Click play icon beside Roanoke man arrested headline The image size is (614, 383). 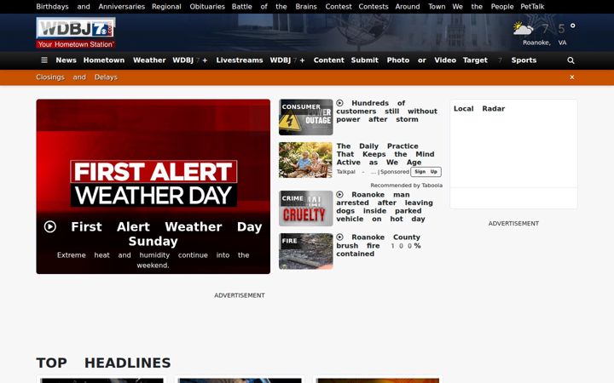coord(340,195)
